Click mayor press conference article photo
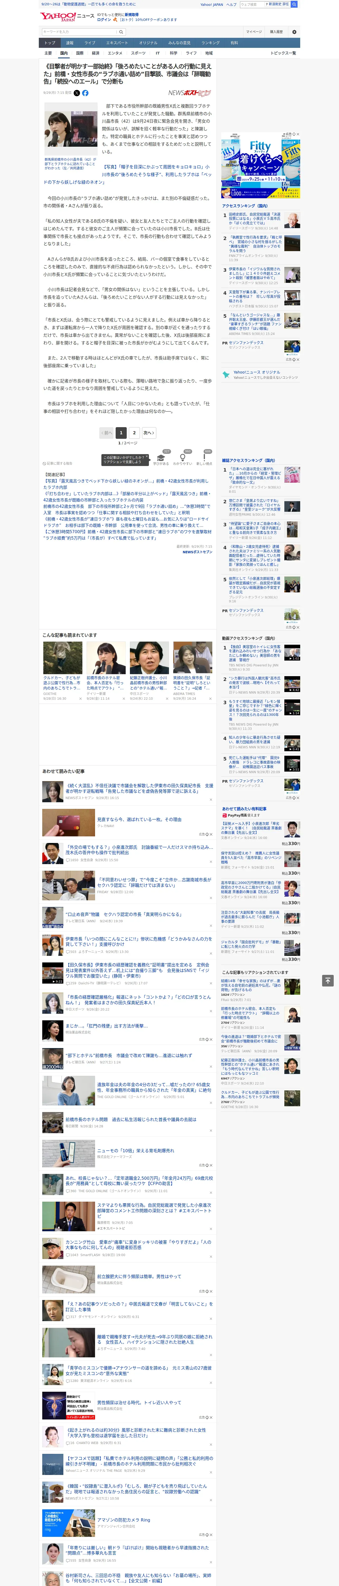Image resolution: width=339 pixels, height=1586 pixels. tap(71, 129)
